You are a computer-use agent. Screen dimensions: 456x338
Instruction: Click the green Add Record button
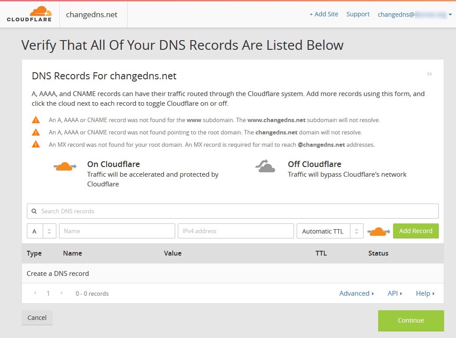click(x=416, y=231)
